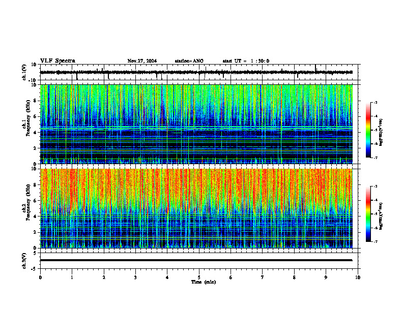Click the ch.1 spectrogram panel
This screenshot has height=311, width=403.
point(196,124)
